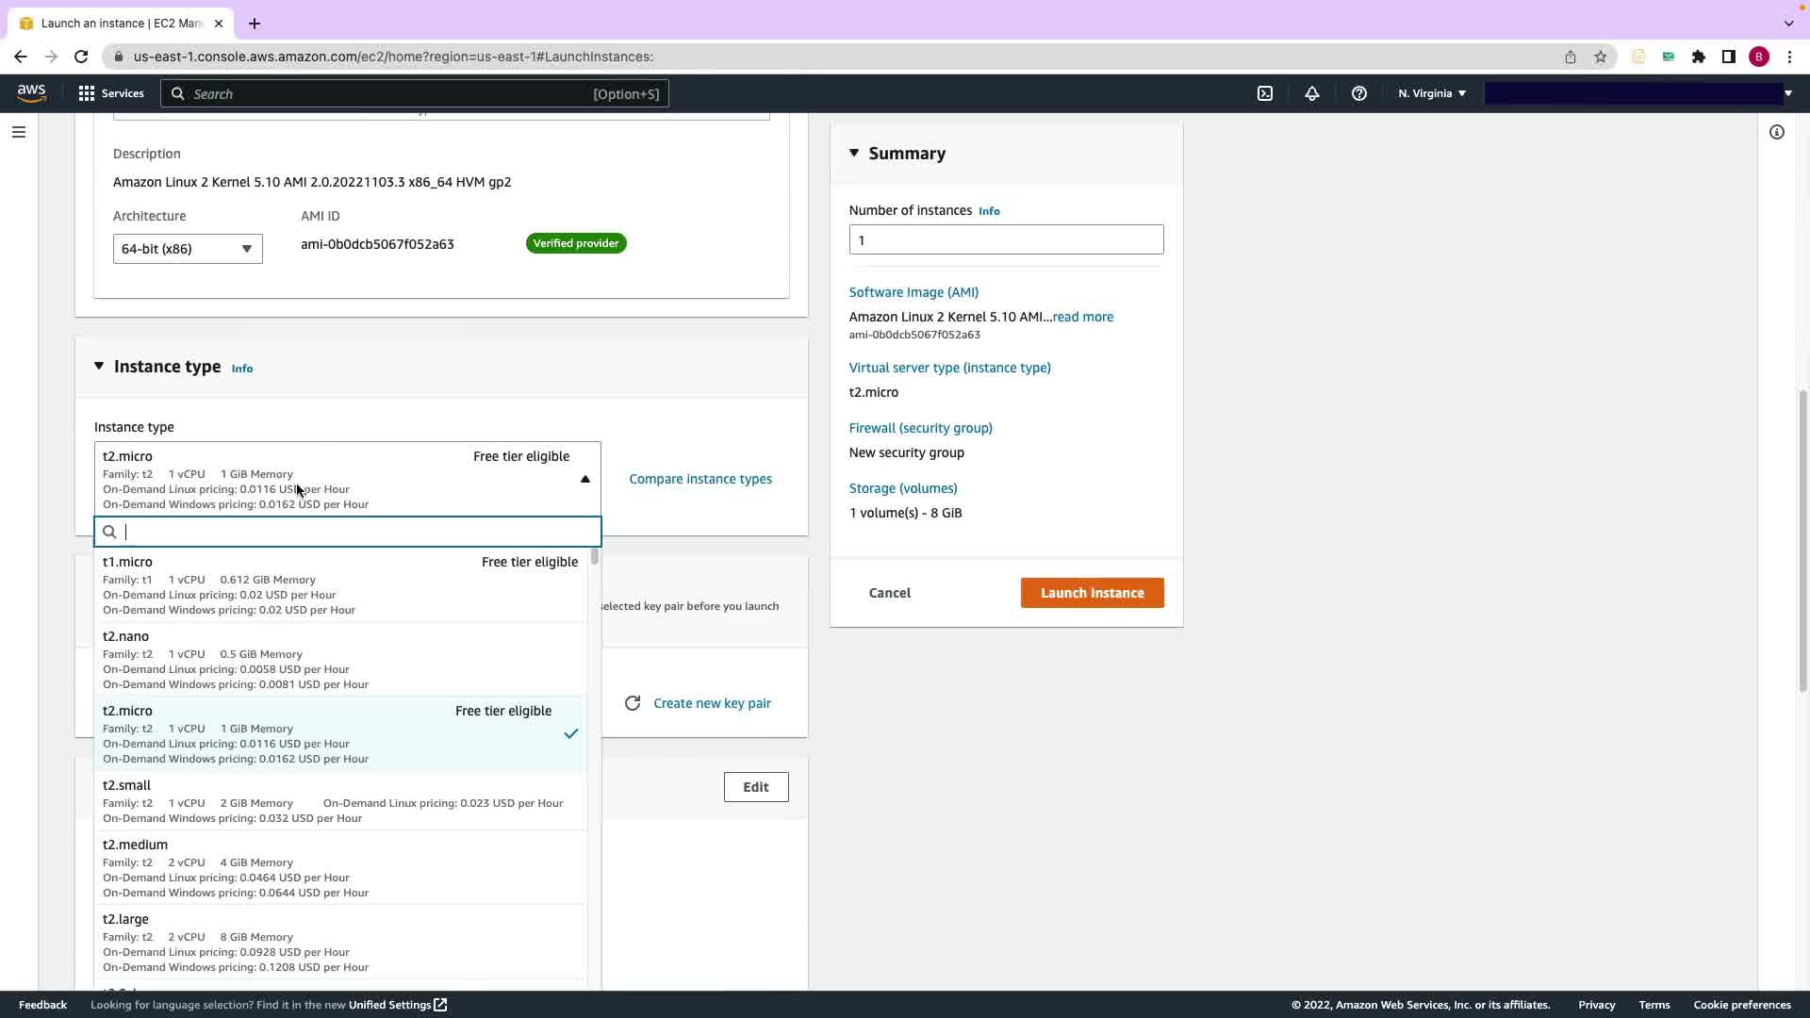Viewport: 1810px width, 1018px height.
Task: Open the N. Virginia region selector
Action: click(1431, 93)
